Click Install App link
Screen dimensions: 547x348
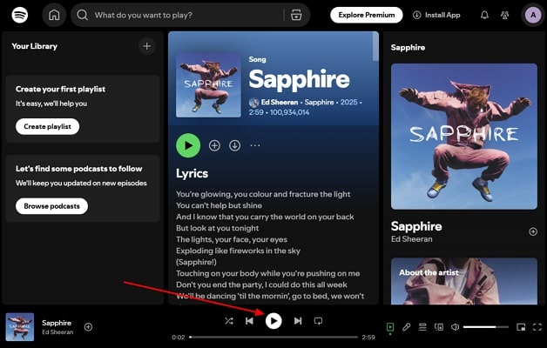coord(436,15)
